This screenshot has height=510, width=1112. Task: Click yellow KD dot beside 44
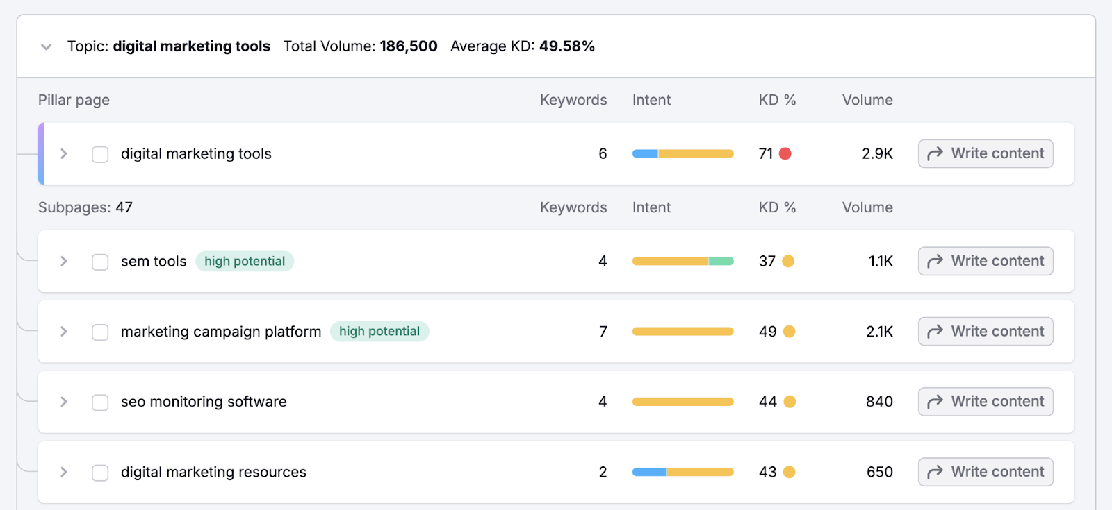(790, 401)
